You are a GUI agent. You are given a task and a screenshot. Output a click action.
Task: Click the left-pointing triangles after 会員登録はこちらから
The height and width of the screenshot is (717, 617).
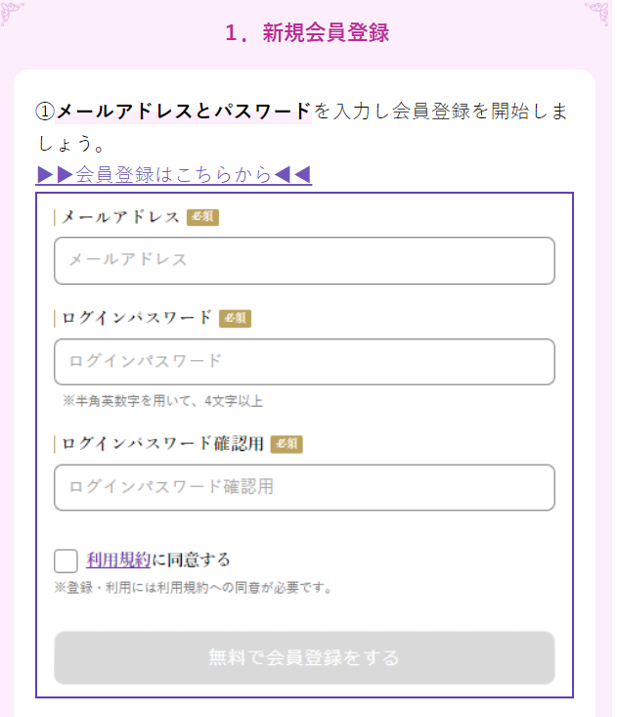(x=292, y=175)
